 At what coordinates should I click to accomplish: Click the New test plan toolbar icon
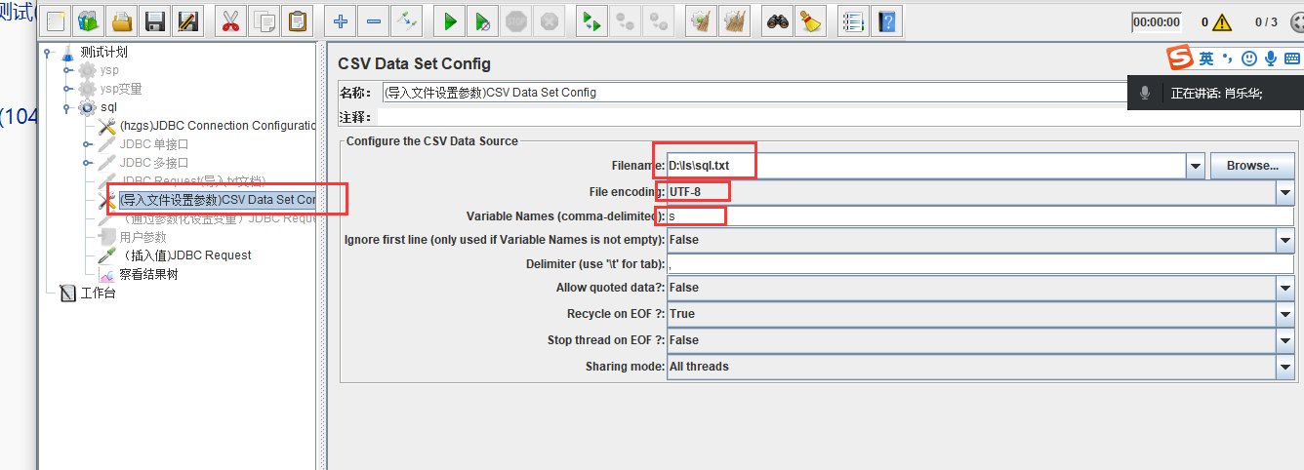click(58, 21)
